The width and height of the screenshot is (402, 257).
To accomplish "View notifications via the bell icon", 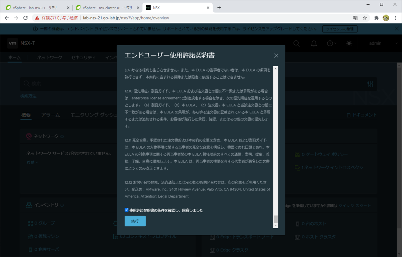I will tap(314, 43).
